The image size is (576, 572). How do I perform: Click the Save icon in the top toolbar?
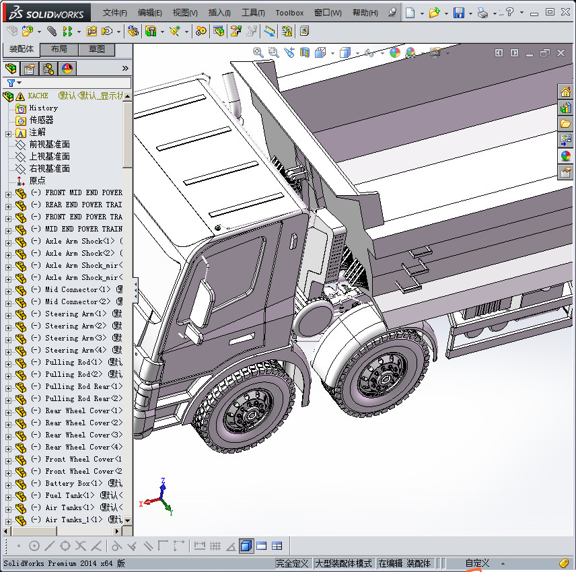point(458,13)
